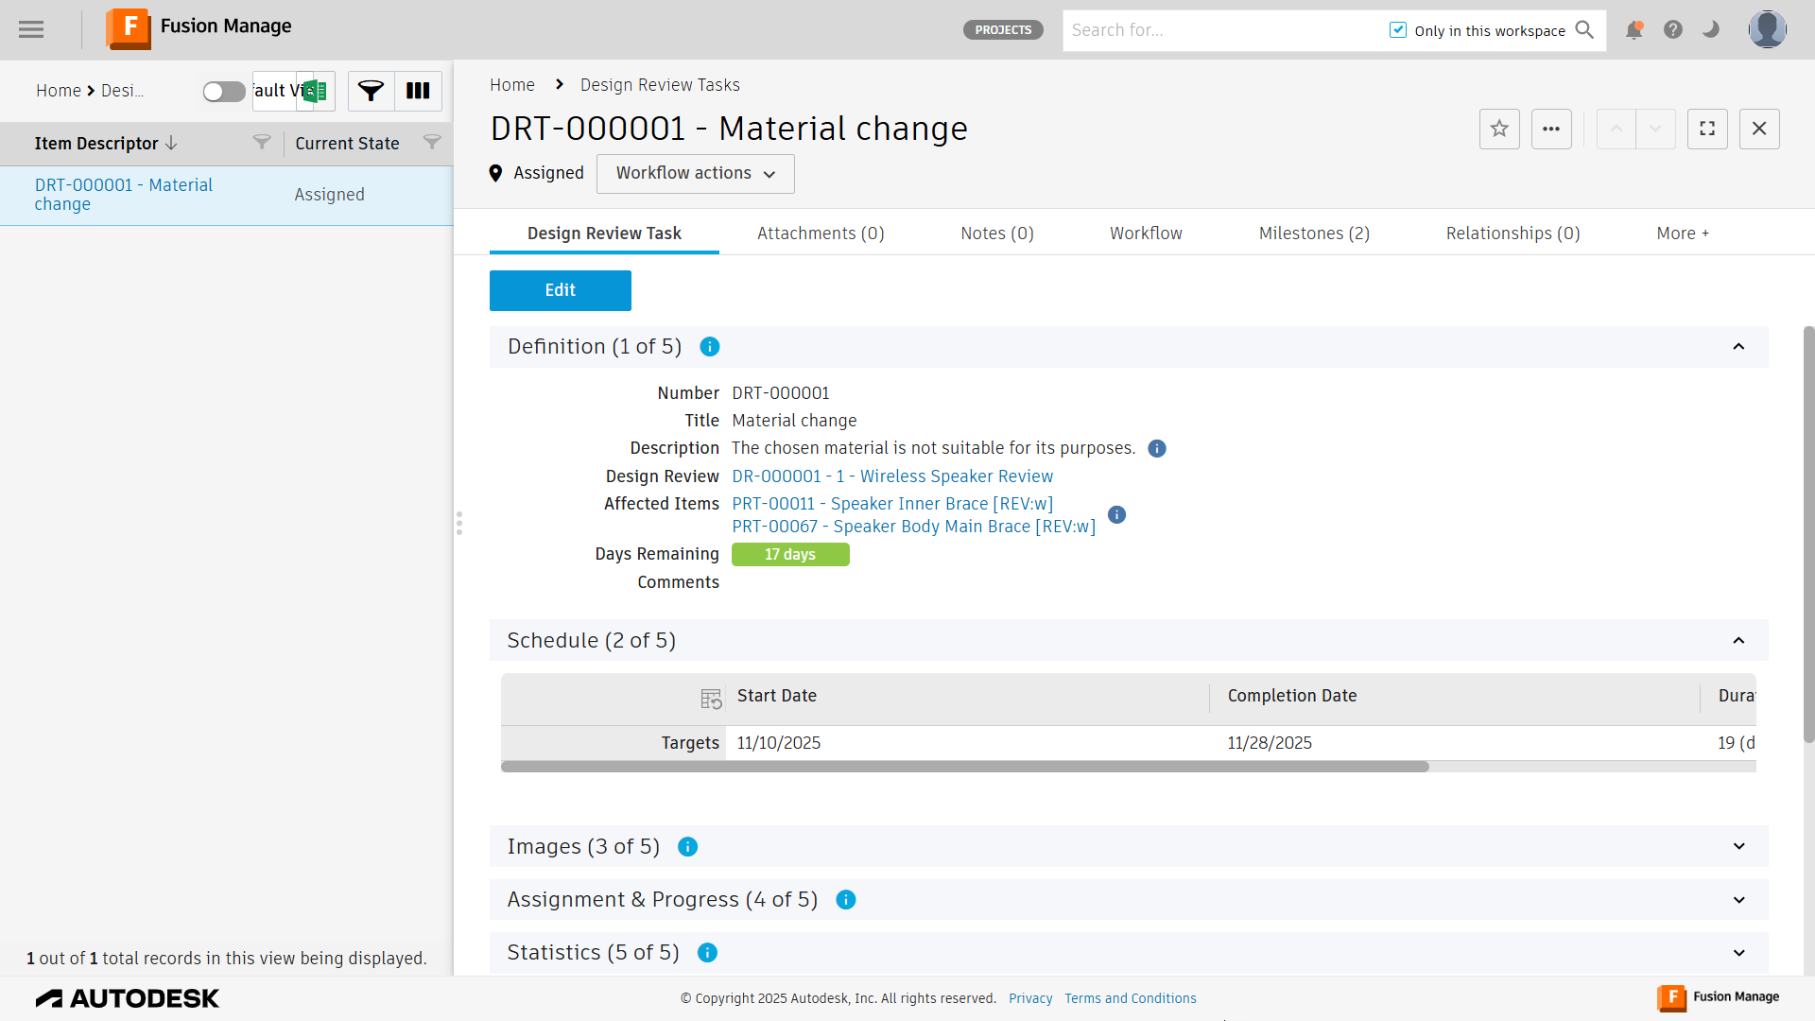Open the filter tool above the item list
This screenshot has height=1021, width=1815.
(371, 91)
